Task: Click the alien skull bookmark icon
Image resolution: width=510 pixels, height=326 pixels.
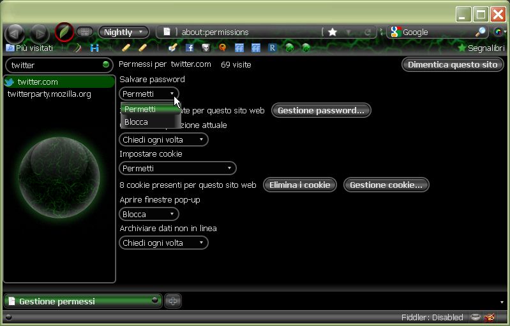Action: click(206, 48)
